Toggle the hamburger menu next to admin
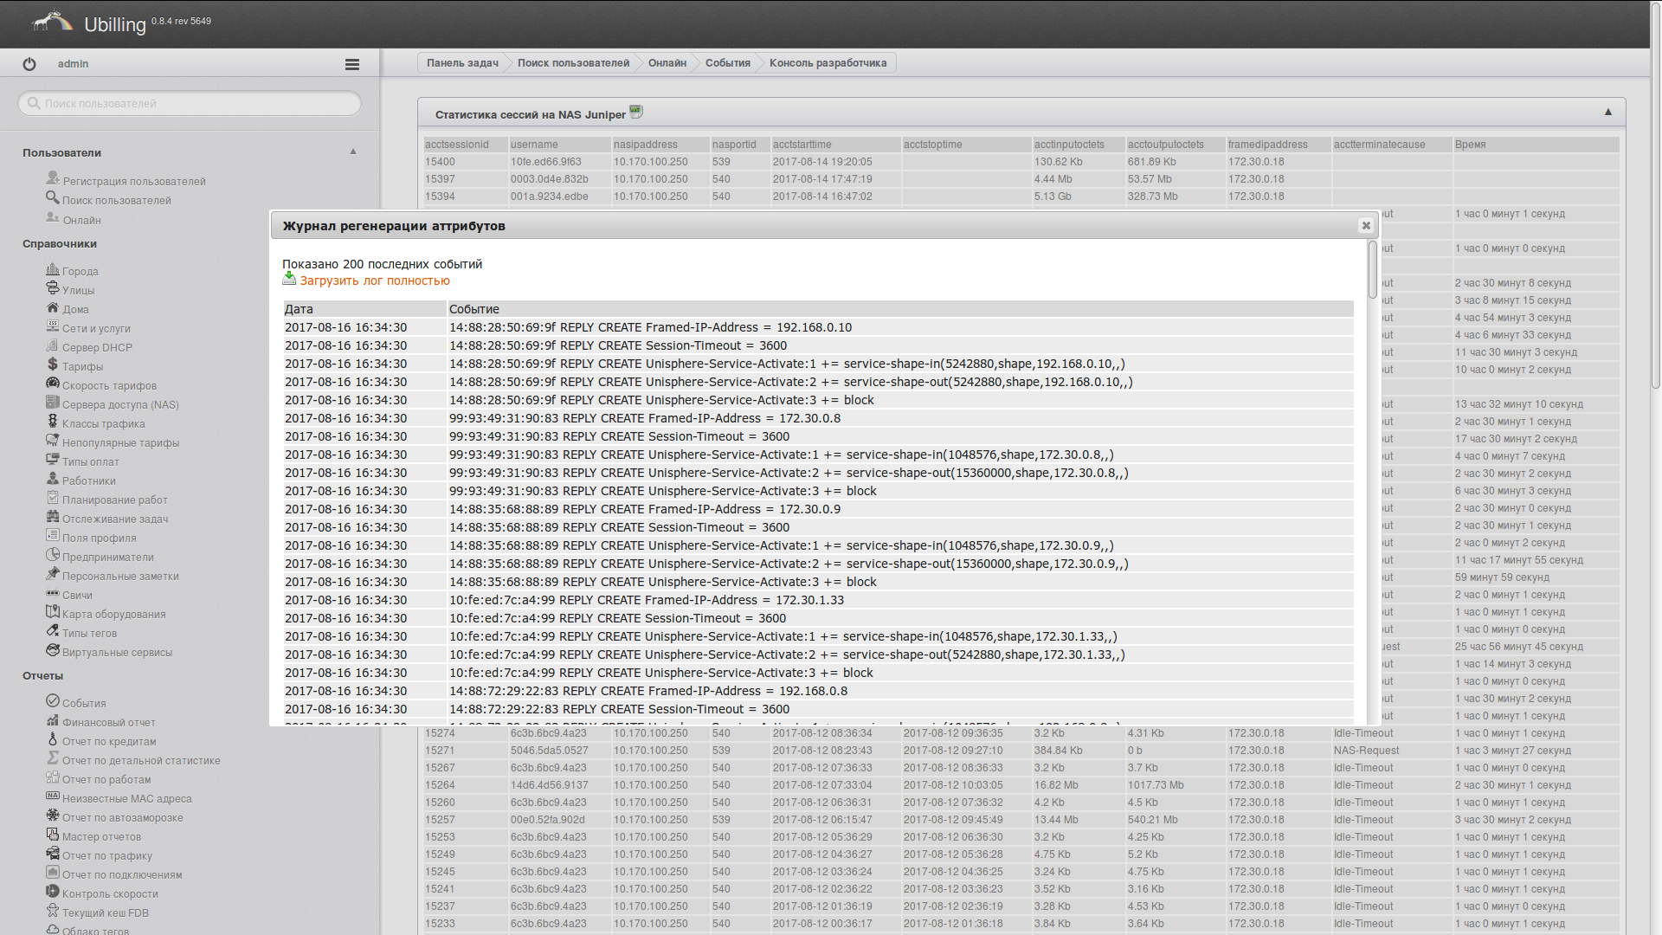 [351, 64]
